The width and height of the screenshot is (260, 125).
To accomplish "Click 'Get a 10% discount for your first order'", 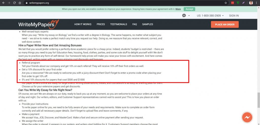I will (x=42, y=69).
